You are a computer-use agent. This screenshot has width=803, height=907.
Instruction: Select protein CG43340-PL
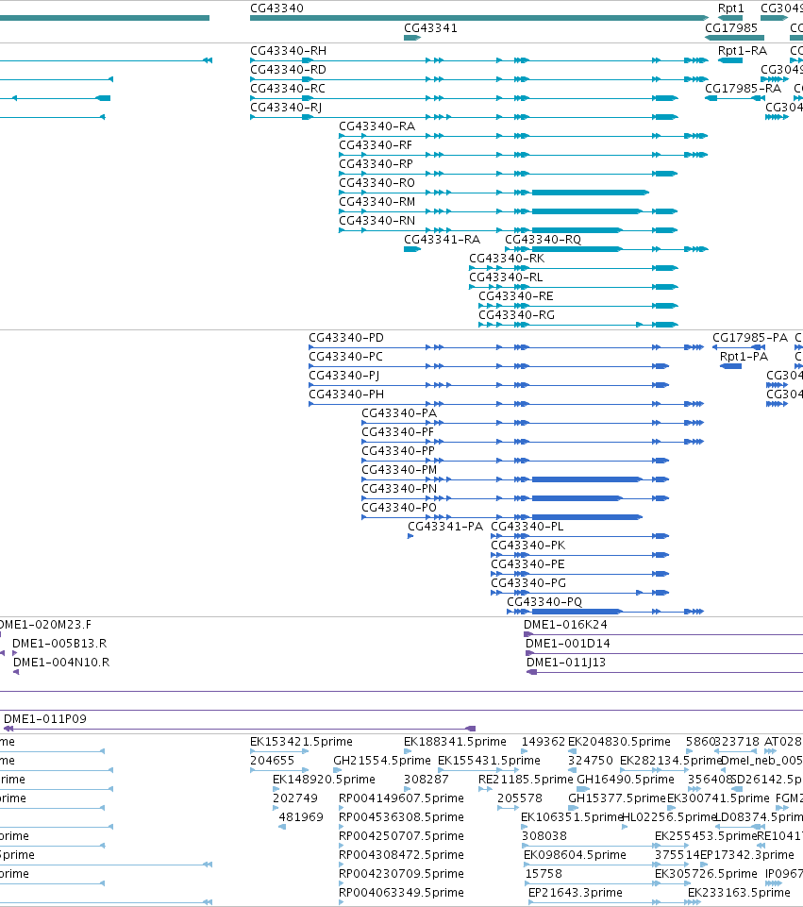tap(527, 527)
